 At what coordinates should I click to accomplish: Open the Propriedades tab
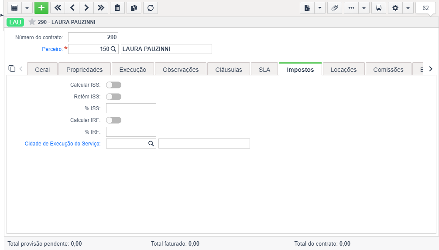coord(85,69)
